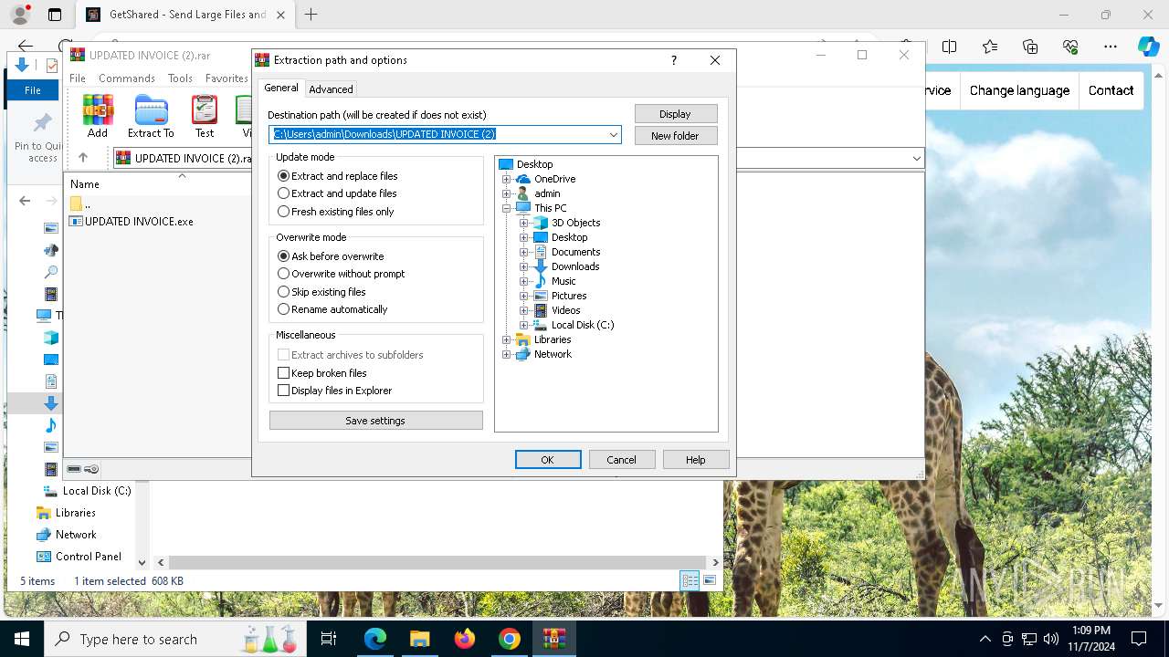This screenshot has width=1169, height=657.
Task: Open WinRAR Favorites menu
Action: 226,78
